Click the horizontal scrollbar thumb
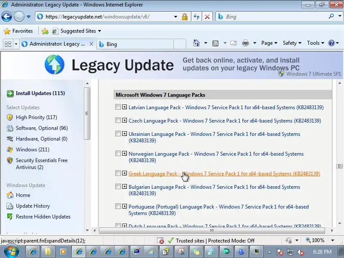 click(212, 230)
